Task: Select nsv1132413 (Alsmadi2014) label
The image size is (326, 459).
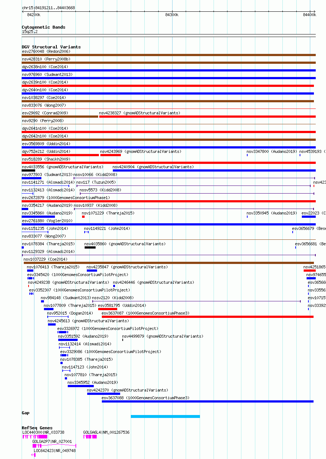Action: [x=48, y=190]
